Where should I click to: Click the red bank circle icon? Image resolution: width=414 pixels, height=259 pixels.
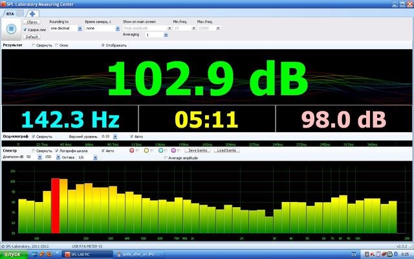tap(132, 151)
